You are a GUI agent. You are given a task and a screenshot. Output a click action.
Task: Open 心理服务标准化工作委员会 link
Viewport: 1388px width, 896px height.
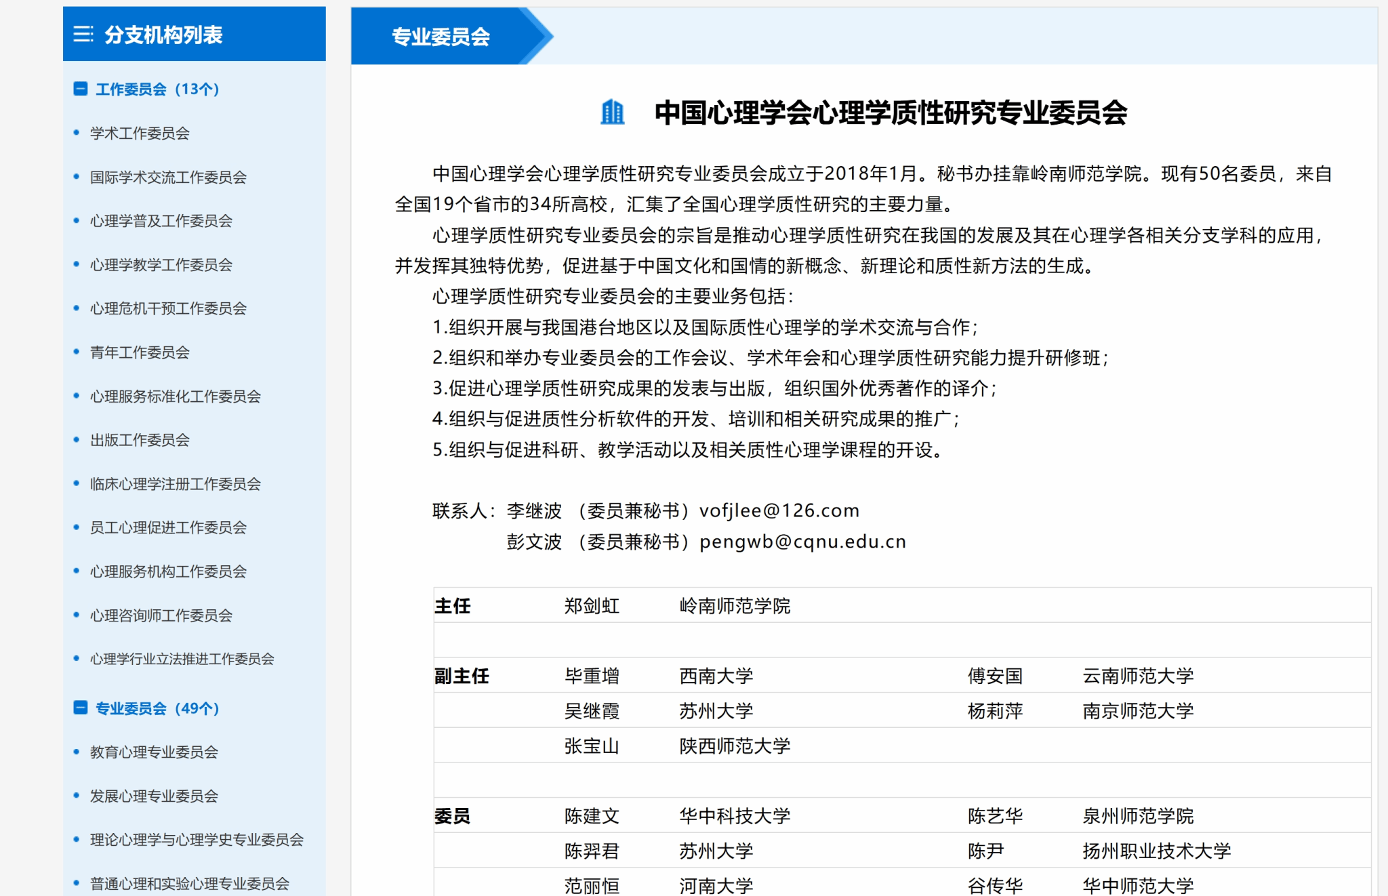click(x=176, y=396)
